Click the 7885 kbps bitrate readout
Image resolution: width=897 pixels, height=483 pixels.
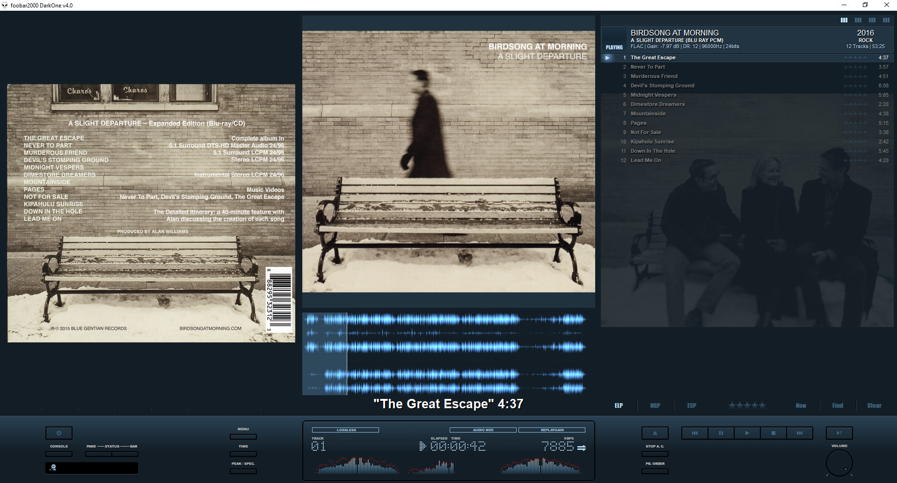tap(558, 446)
